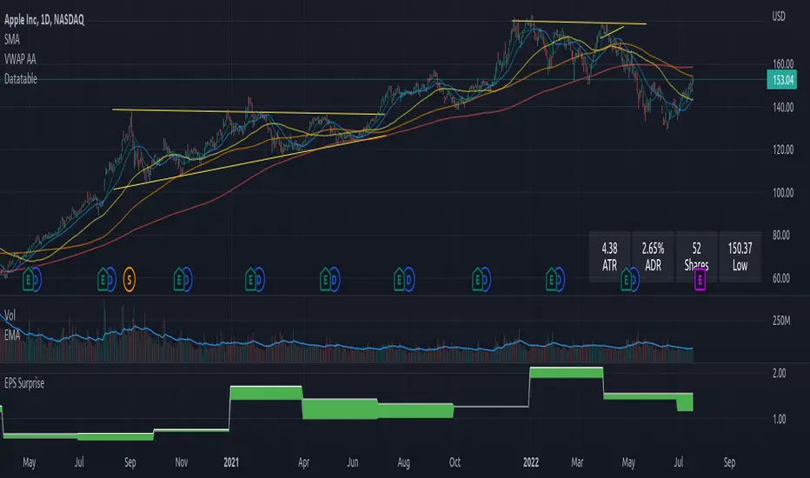Click the 2.65% ADR table cell
Screen dimensions: 810x478
tap(653, 256)
